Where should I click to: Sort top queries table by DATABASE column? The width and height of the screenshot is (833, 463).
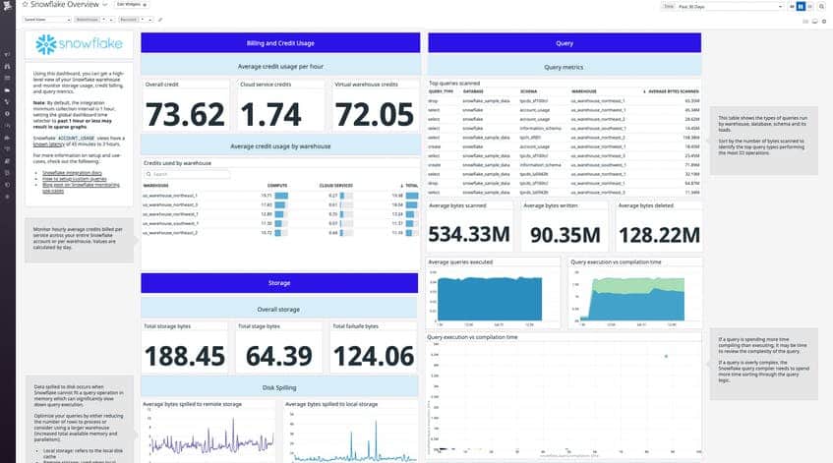(473, 91)
